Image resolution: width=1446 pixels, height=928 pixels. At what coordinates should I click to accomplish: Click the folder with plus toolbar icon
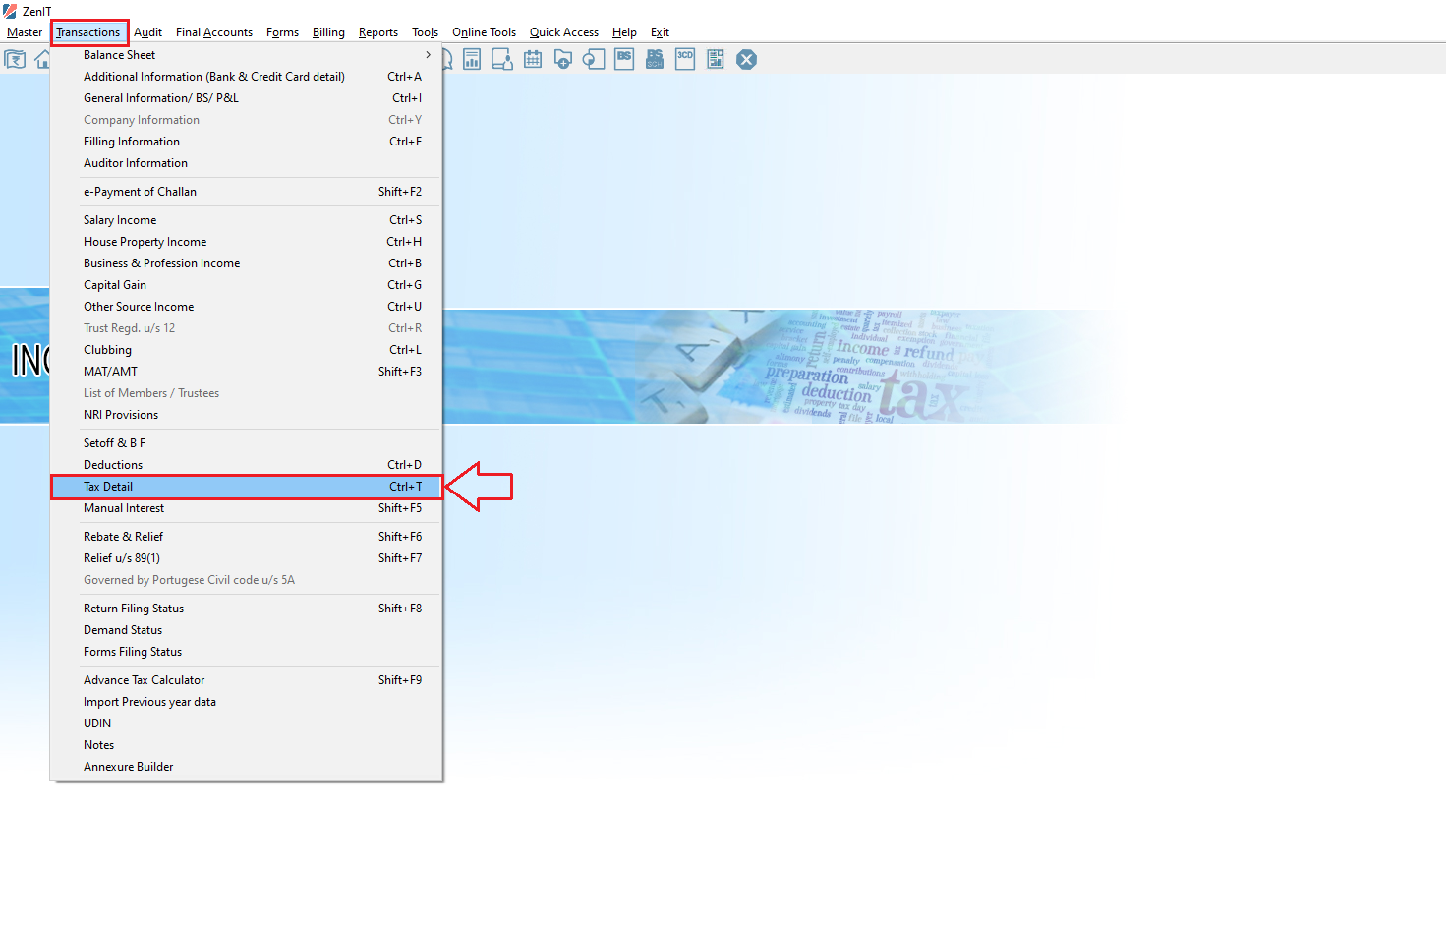coord(563,60)
